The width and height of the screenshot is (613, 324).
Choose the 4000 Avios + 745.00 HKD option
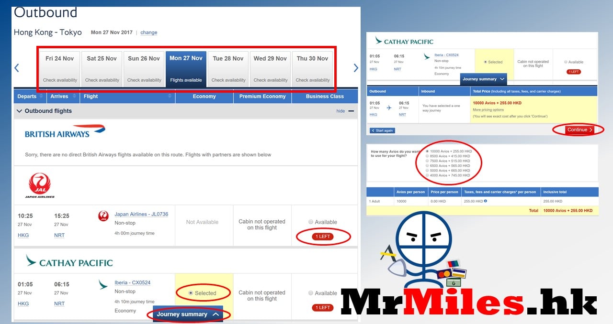(428, 175)
